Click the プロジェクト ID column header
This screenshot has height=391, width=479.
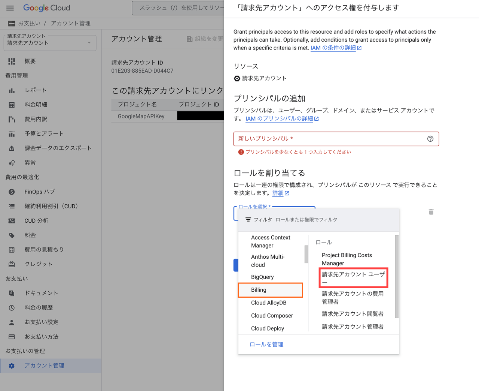pos(199,105)
